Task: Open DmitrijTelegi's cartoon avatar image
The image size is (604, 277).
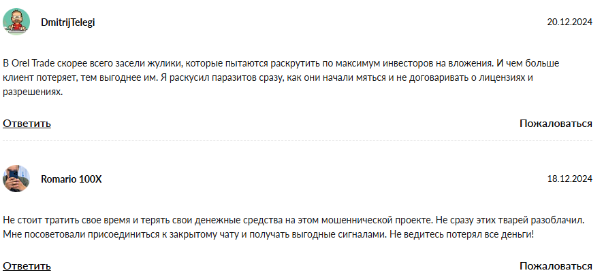Action: coord(16,22)
